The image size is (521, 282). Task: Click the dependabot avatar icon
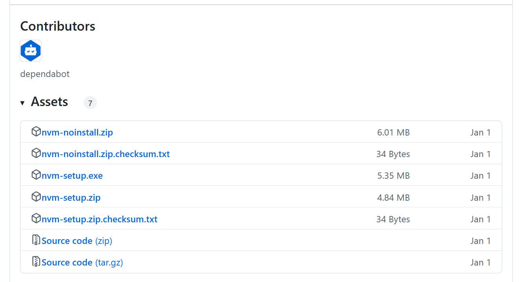[31, 51]
